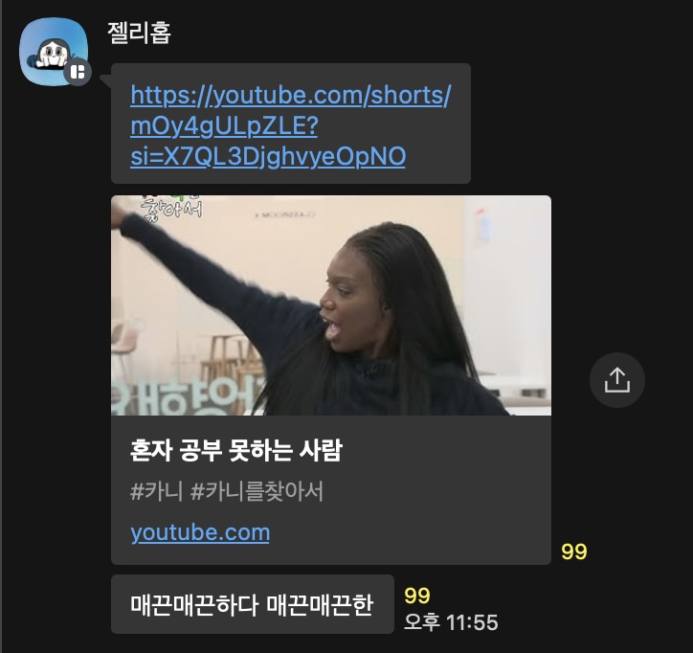Viewport: 693px width, 653px height.
Task: Click the small badge on the profile avatar
Action: tap(78, 72)
